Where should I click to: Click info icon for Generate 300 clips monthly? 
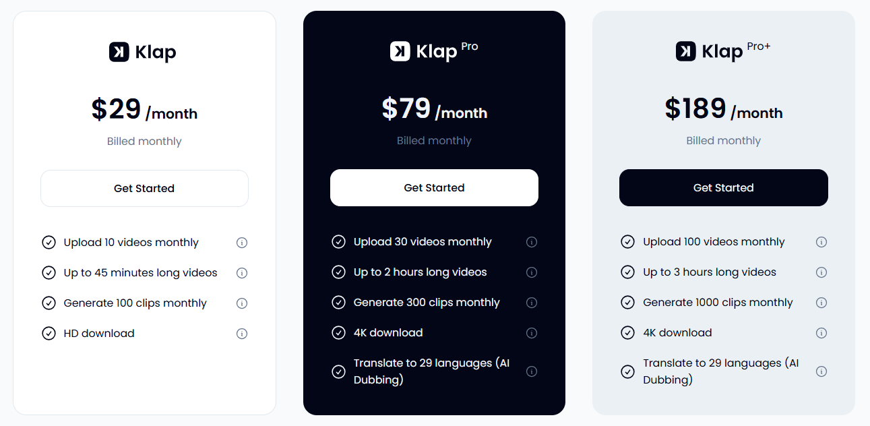(x=532, y=303)
